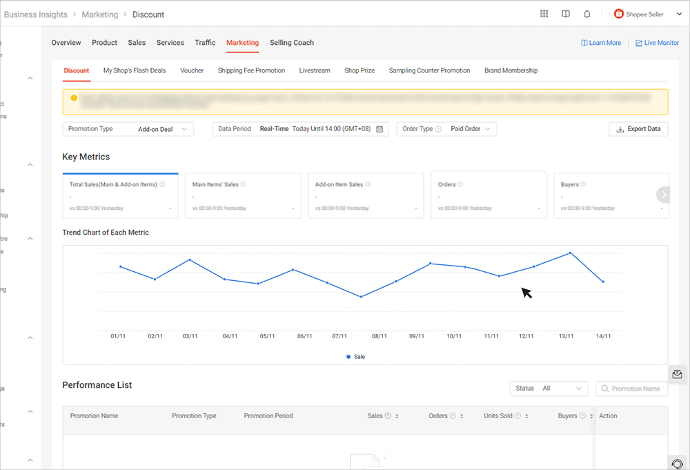Image resolution: width=690 pixels, height=470 pixels.
Task: Click the book guide icon in header
Action: click(x=566, y=14)
